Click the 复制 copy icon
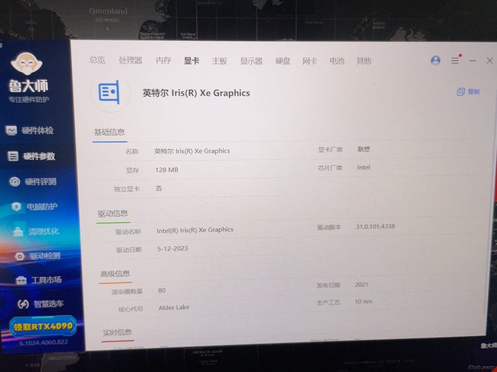This screenshot has width=497, height=372. (x=460, y=92)
